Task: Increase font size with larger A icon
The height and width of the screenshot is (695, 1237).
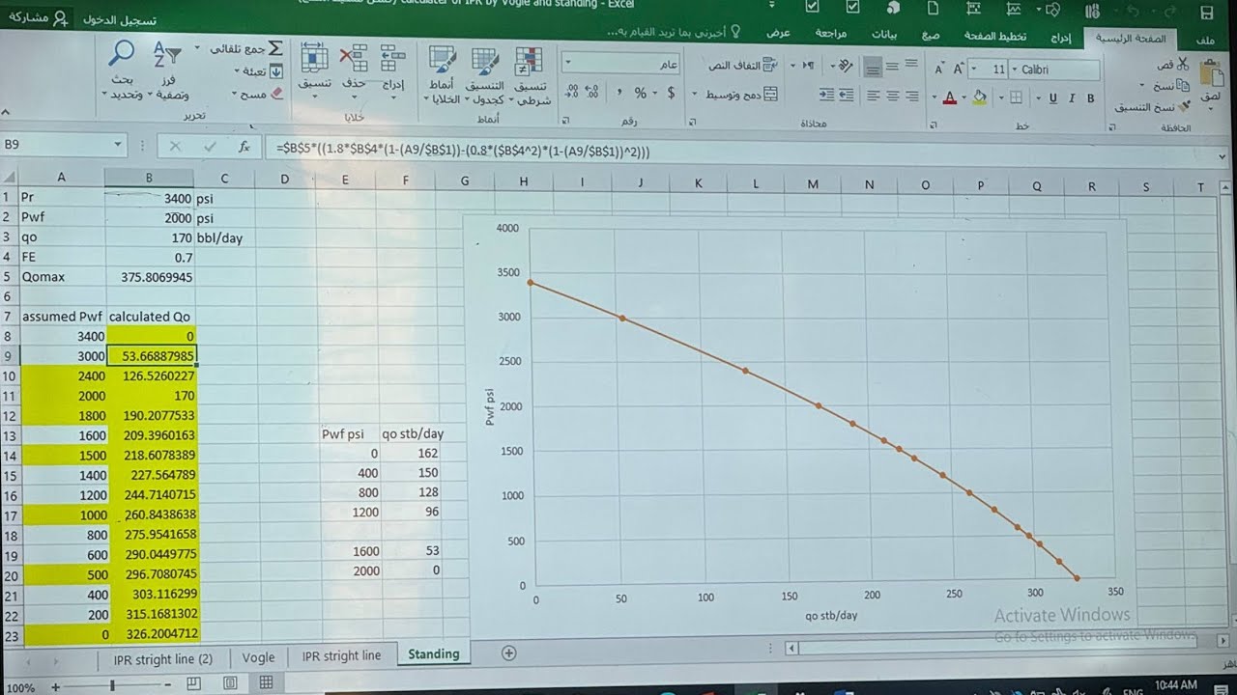Action: click(x=959, y=69)
